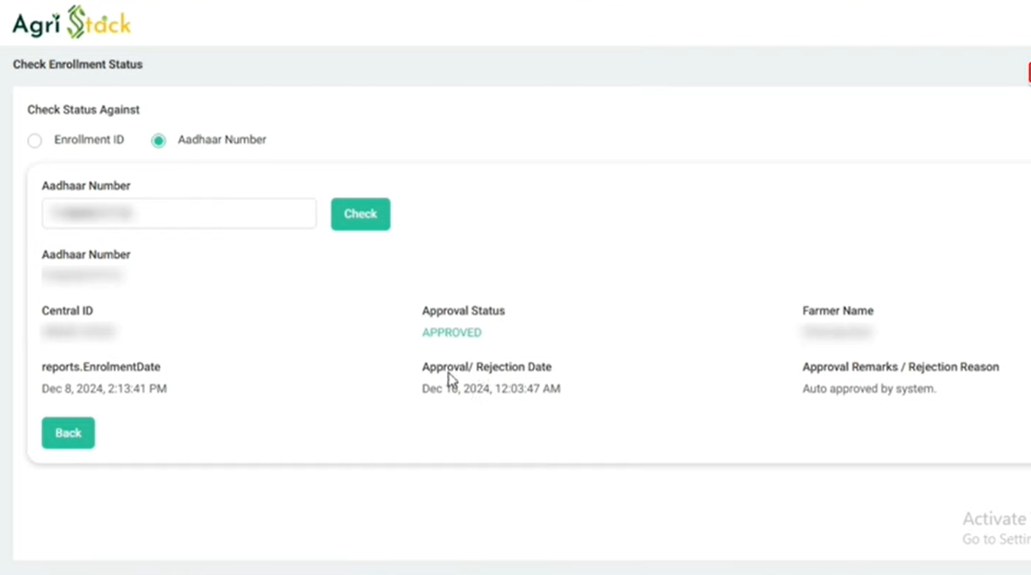Select the Enrollment ID radio button
This screenshot has width=1031, height=575.
(x=35, y=140)
